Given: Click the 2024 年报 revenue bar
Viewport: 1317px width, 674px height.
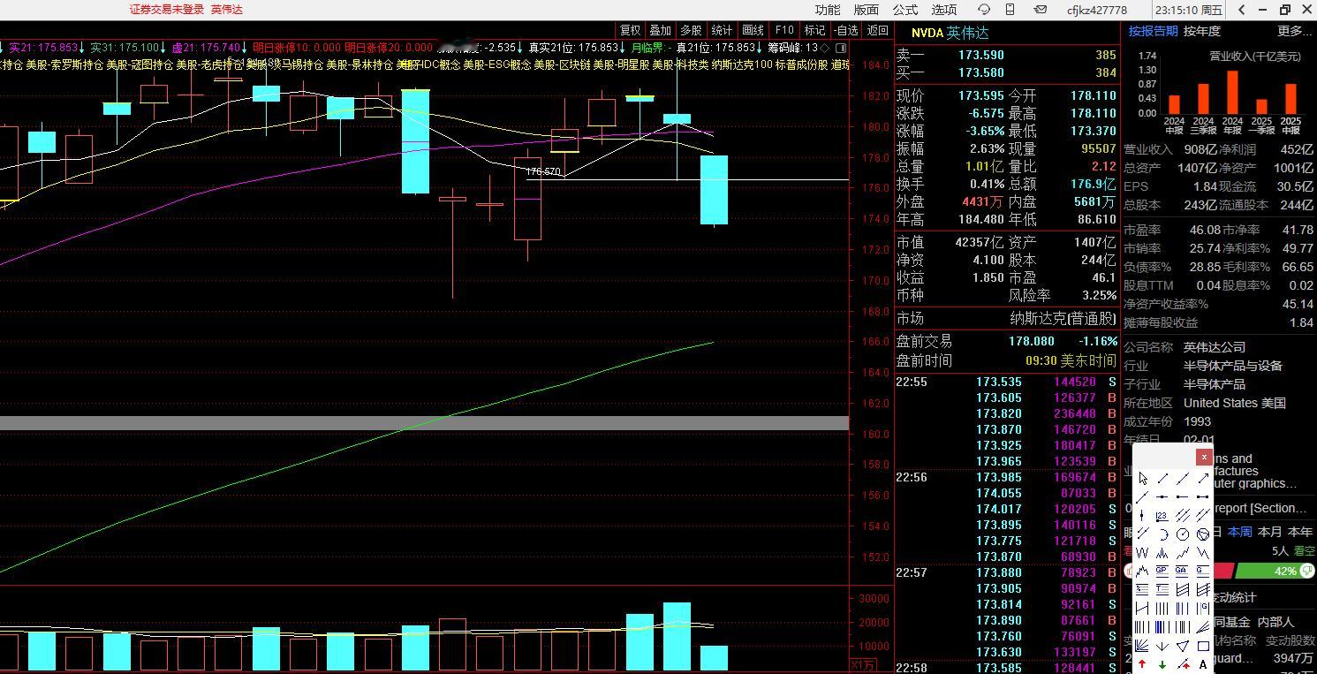Looking at the screenshot, I should tap(1232, 92).
